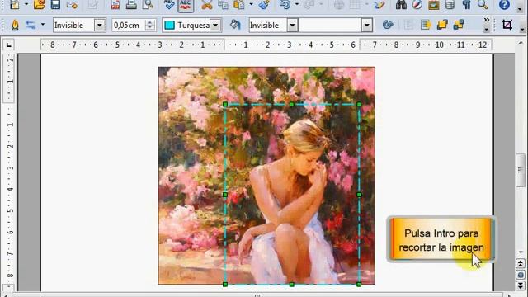The height and width of the screenshot is (297, 528).
Task: Click the Open file folder icon
Action: [x=39, y=4]
